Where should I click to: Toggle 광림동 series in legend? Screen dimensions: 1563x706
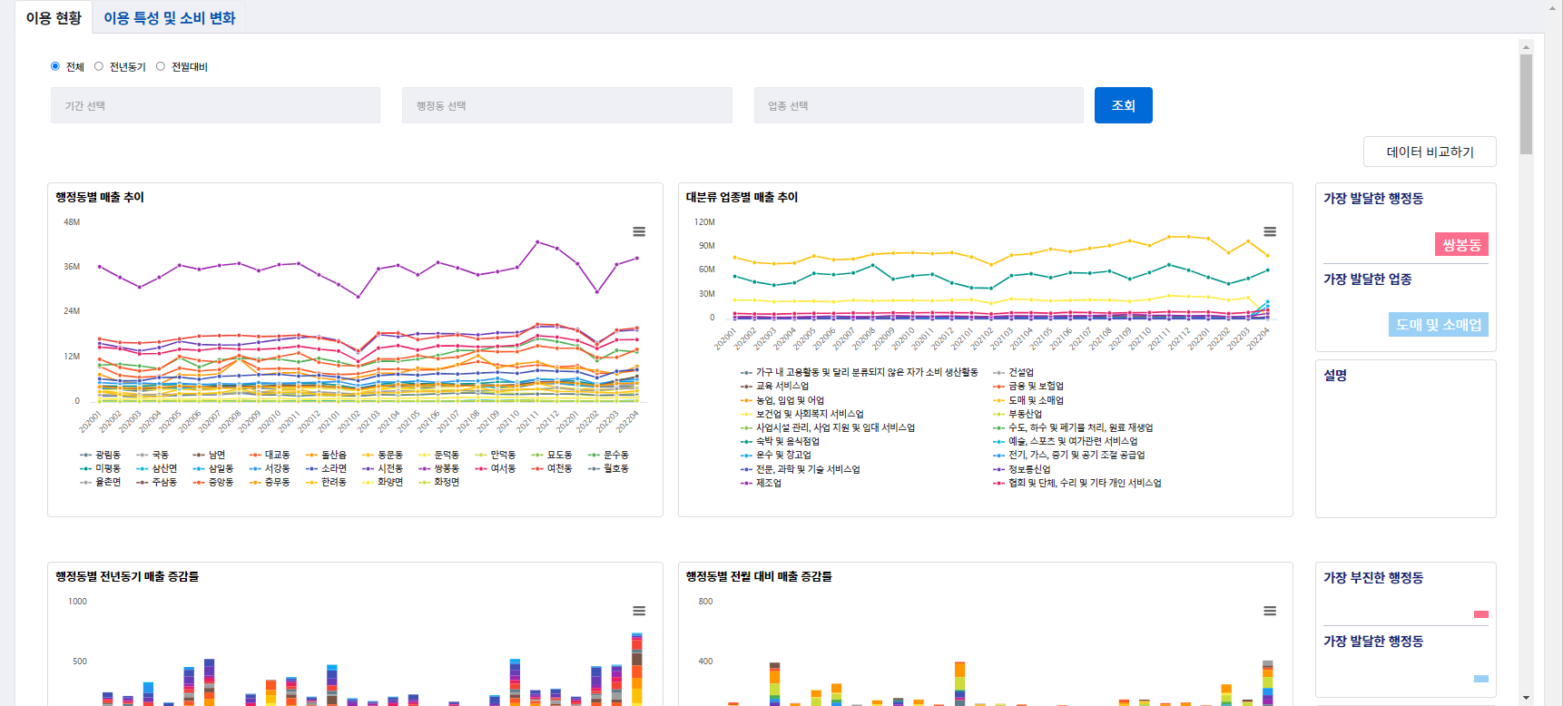click(x=100, y=455)
